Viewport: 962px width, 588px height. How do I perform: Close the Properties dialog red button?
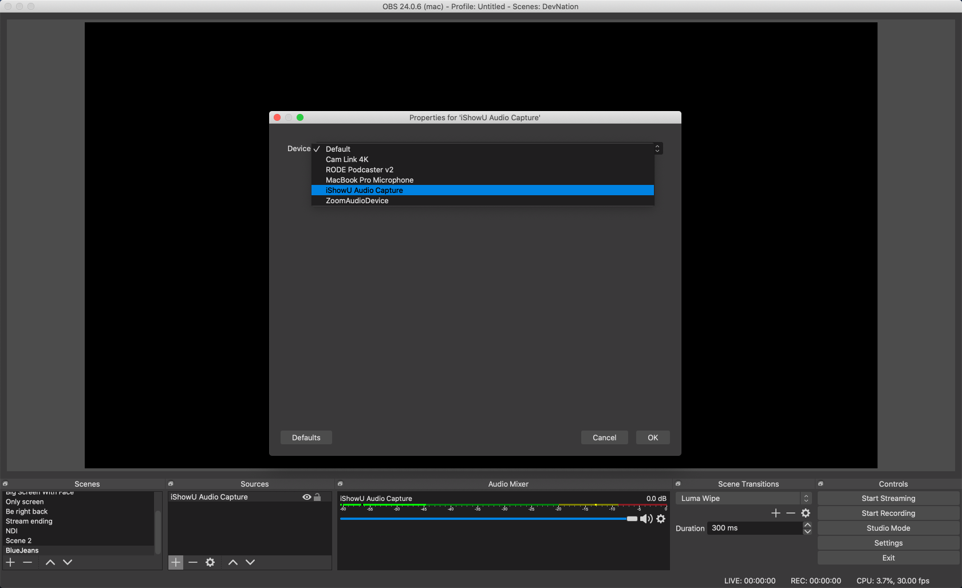pyautogui.click(x=277, y=117)
